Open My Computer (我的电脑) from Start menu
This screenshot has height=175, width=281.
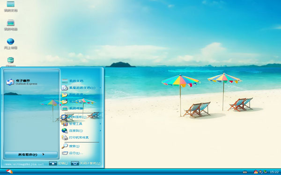(73, 108)
